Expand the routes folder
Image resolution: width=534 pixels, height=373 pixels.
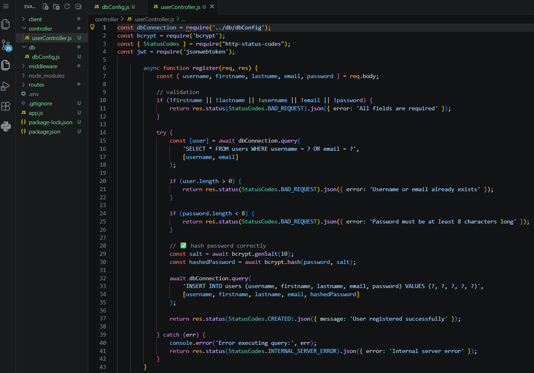click(23, 85)
